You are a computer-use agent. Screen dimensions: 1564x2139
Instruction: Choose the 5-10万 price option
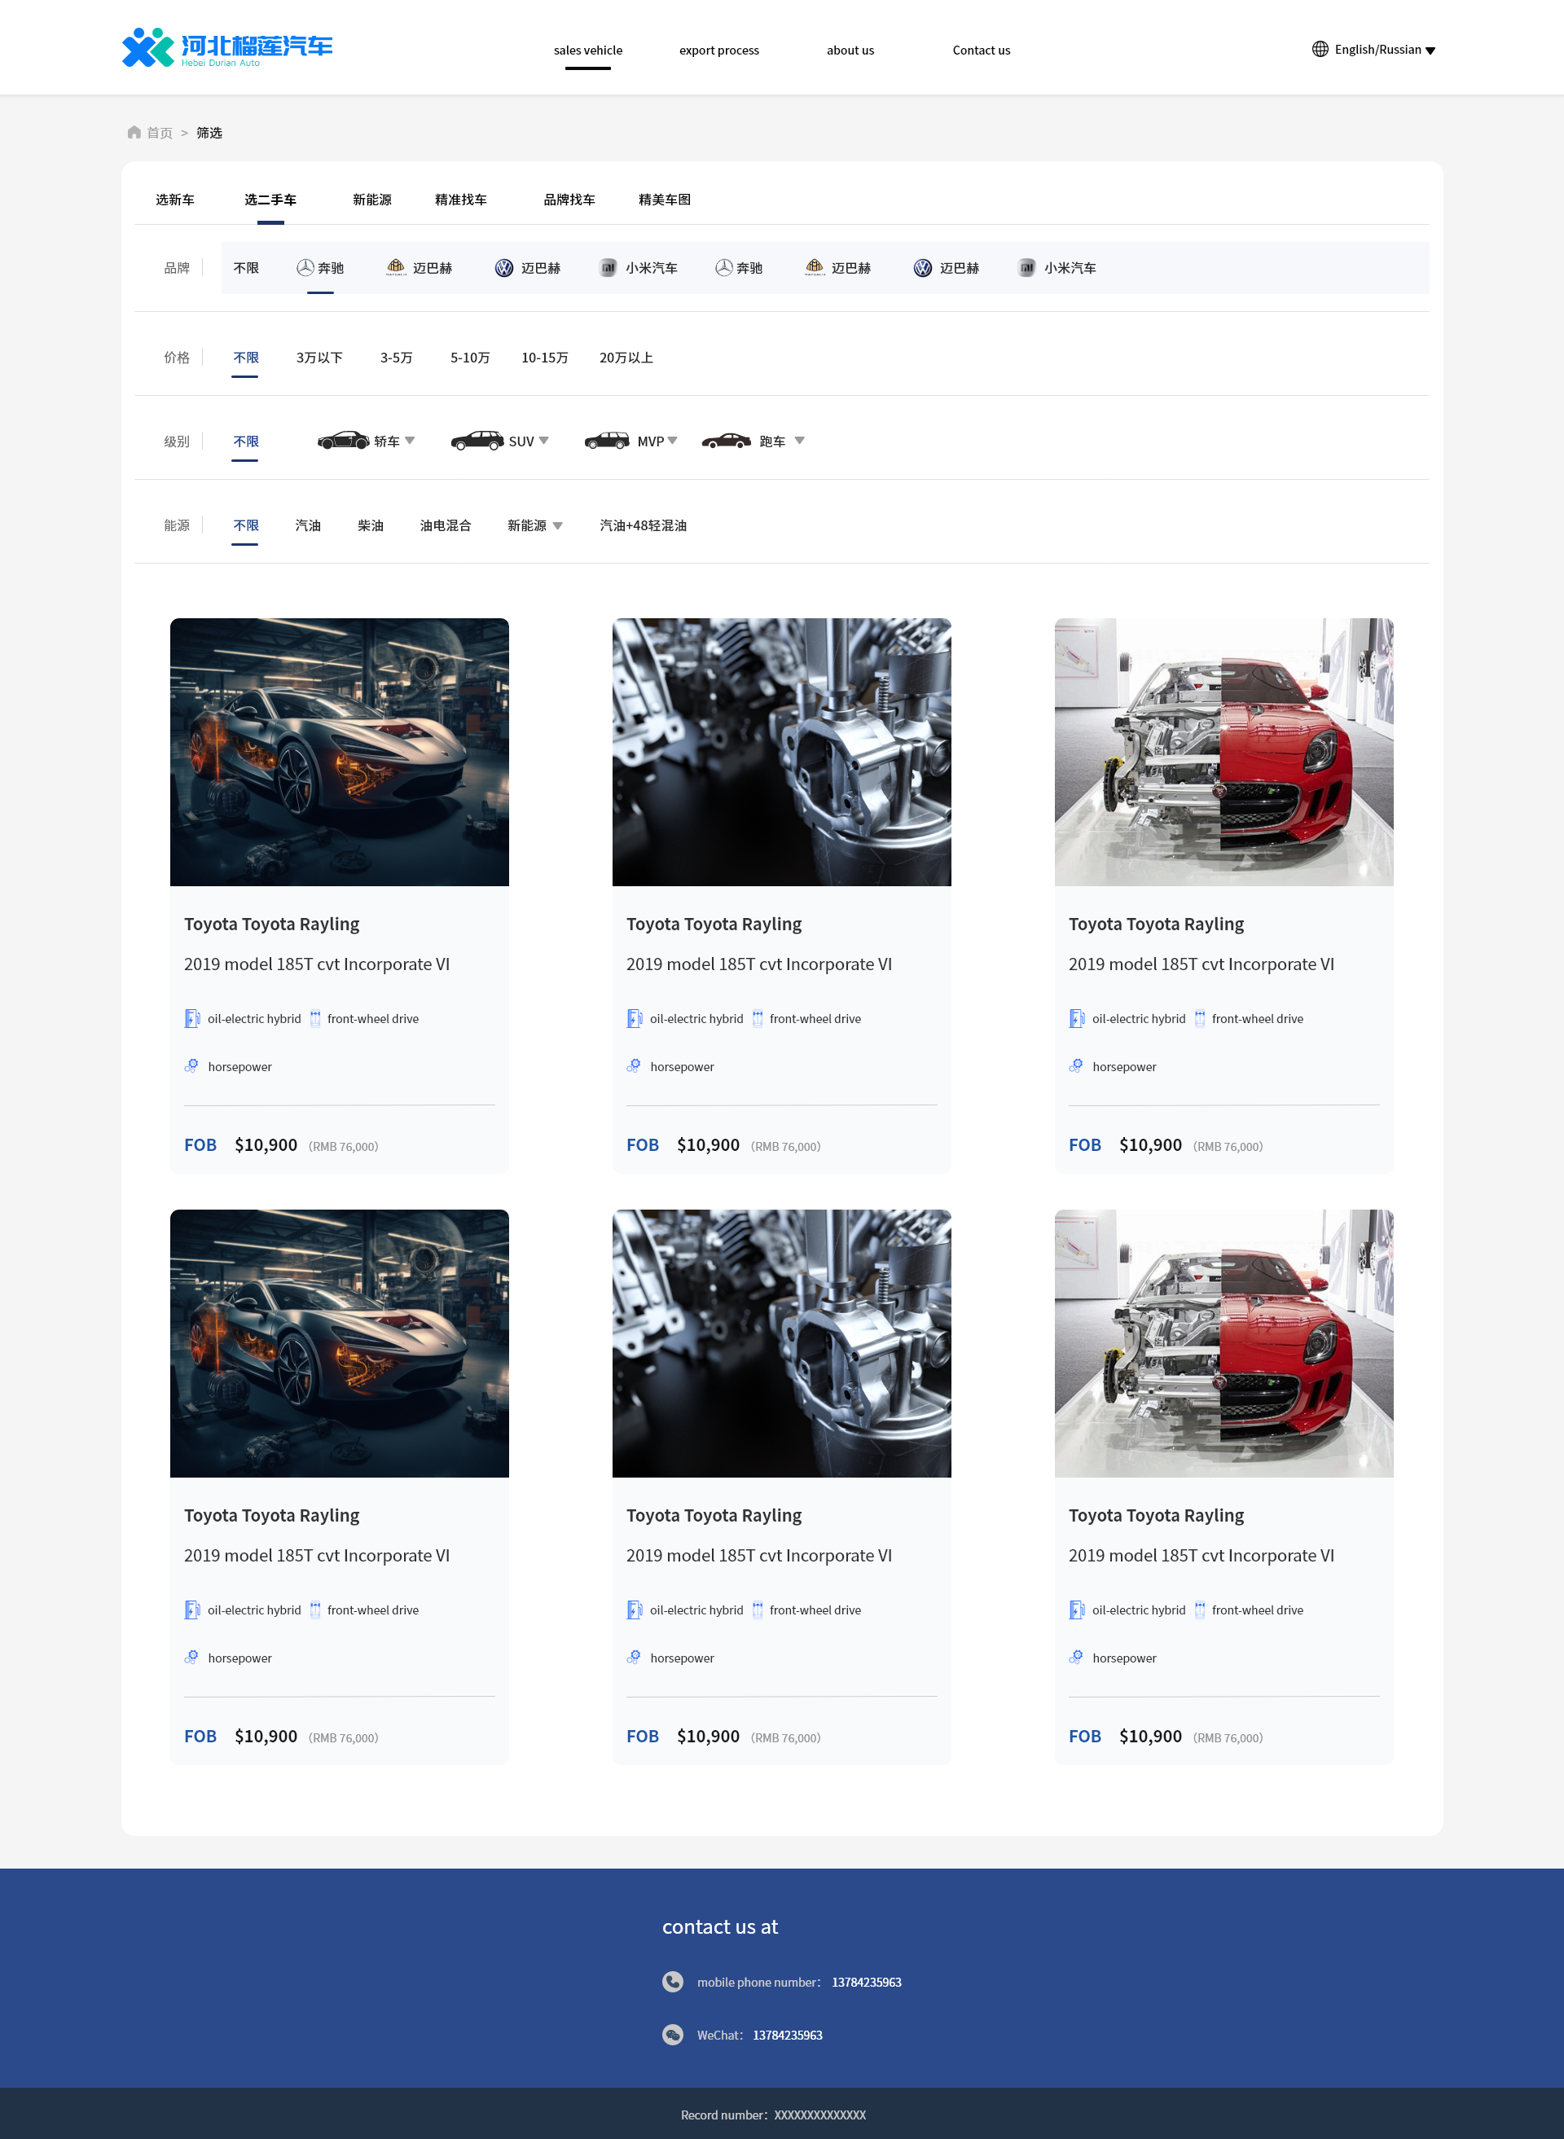[x=469, y=358]
